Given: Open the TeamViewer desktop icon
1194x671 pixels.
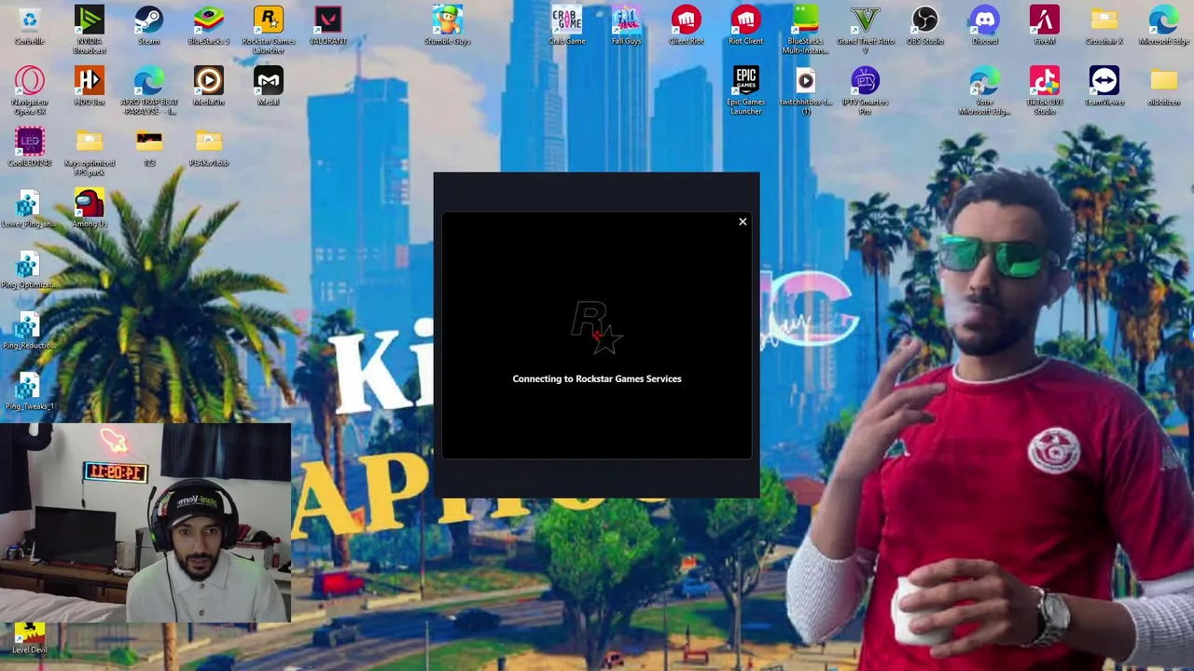Looking at the screenshot, I should point(1104,87).
